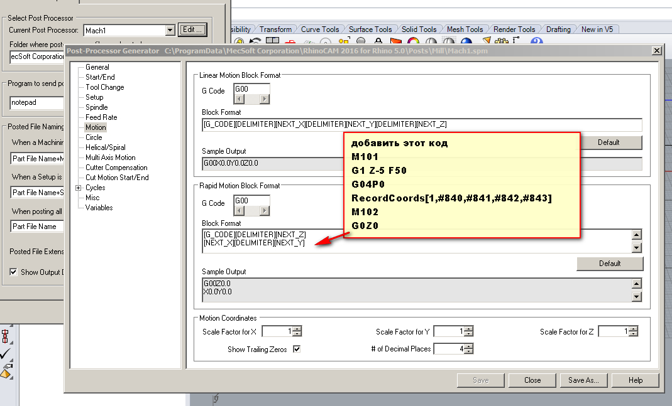
Task: Select Misc in the settings tree
Action: coord(92,198)
